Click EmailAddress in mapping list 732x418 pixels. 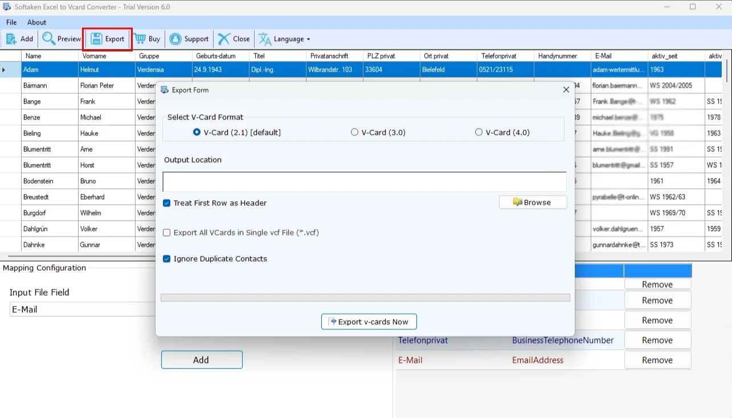(x=538, y=360)
